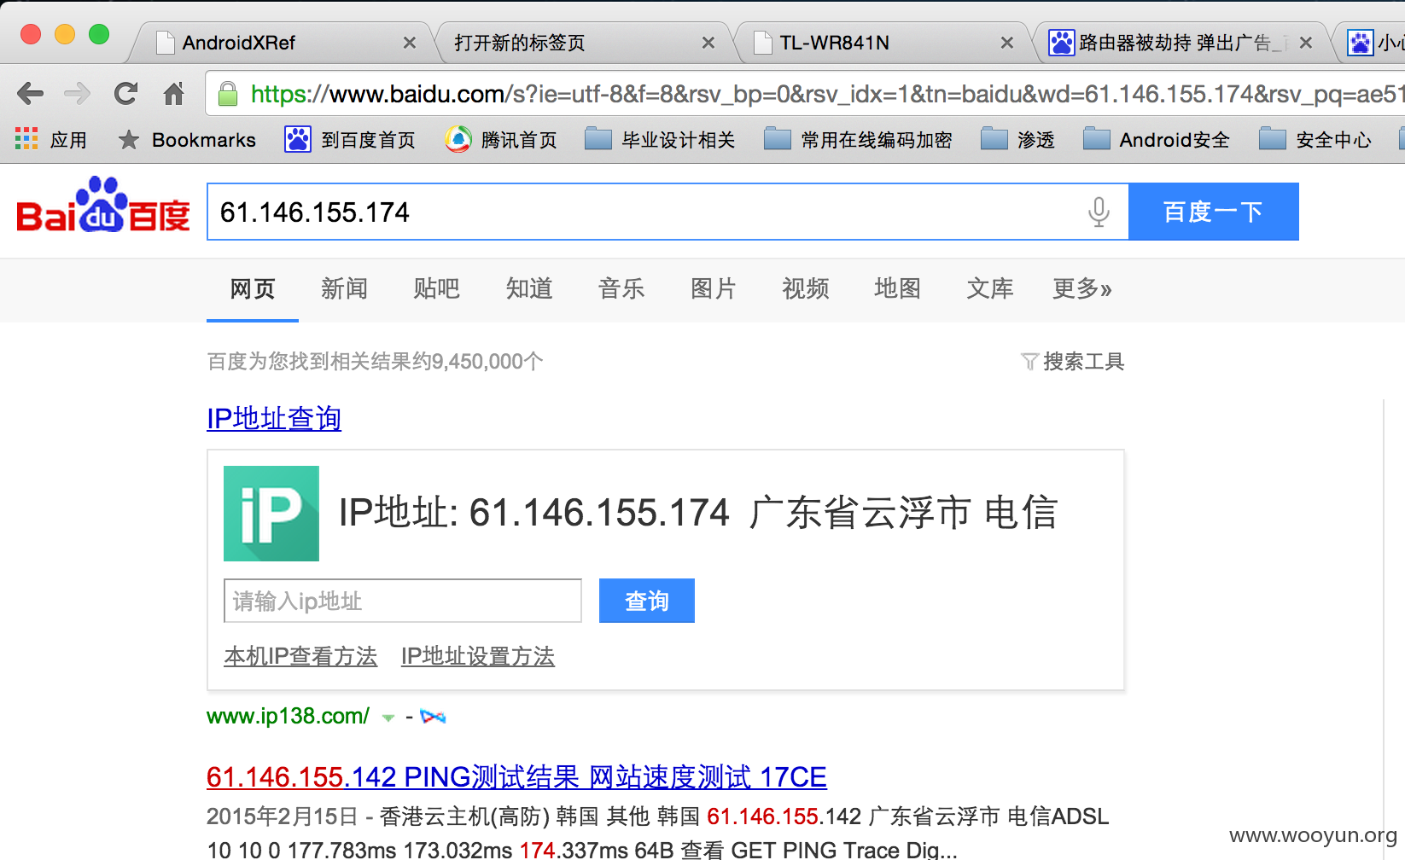Click the funnel icon of 搜索工具

[x=1029, y=362]
